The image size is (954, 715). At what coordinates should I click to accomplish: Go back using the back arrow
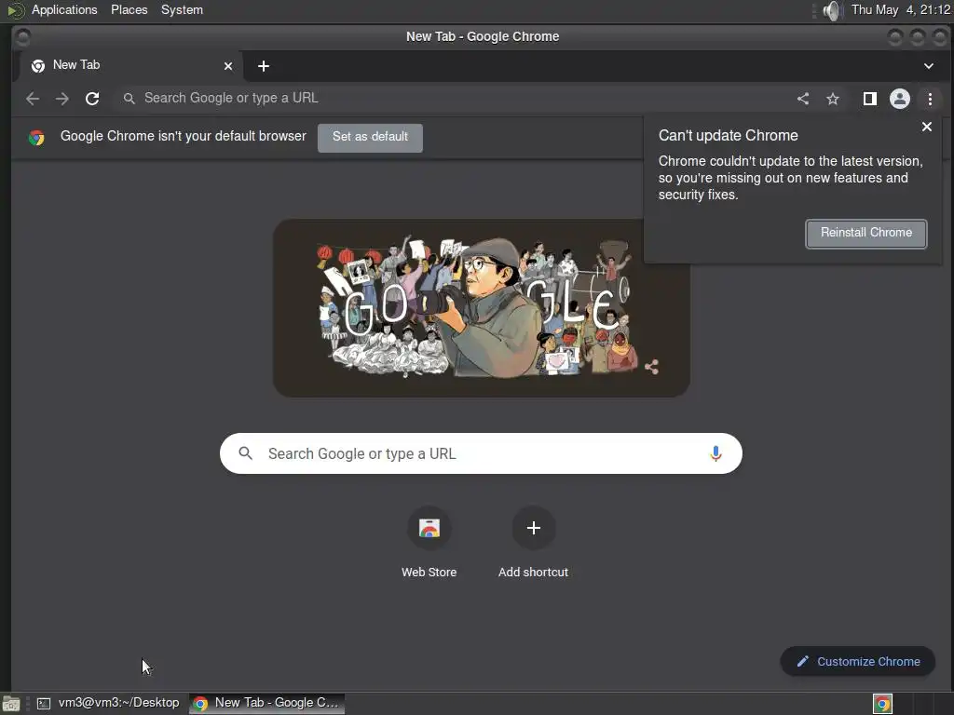click(33, 99)
